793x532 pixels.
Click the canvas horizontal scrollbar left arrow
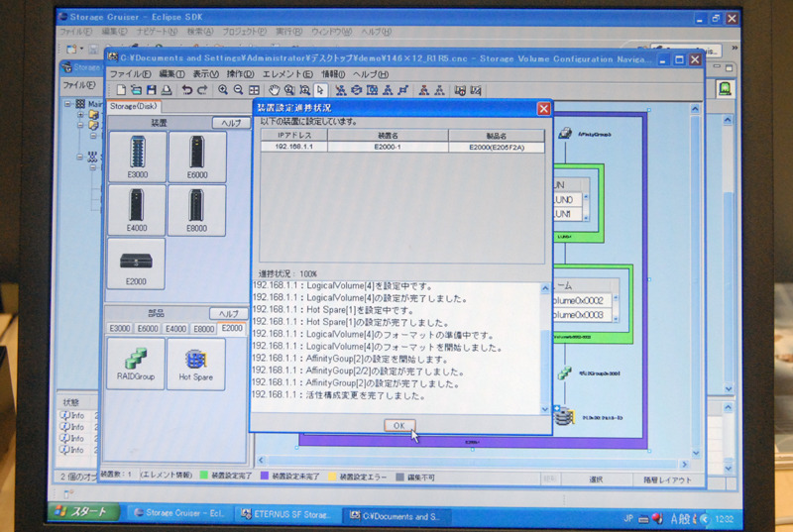click(261, 460)
